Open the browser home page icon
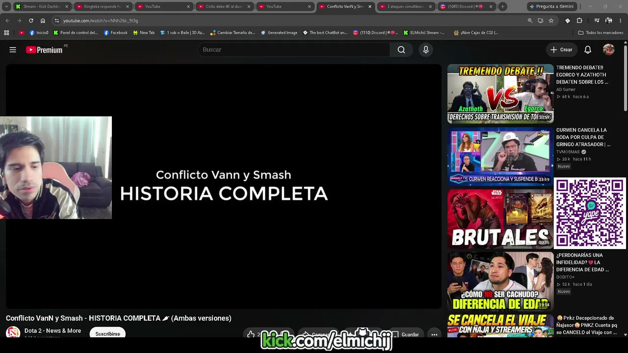This screenshot has width=628, height=353. pyautogui.click(x=43, y=21)
